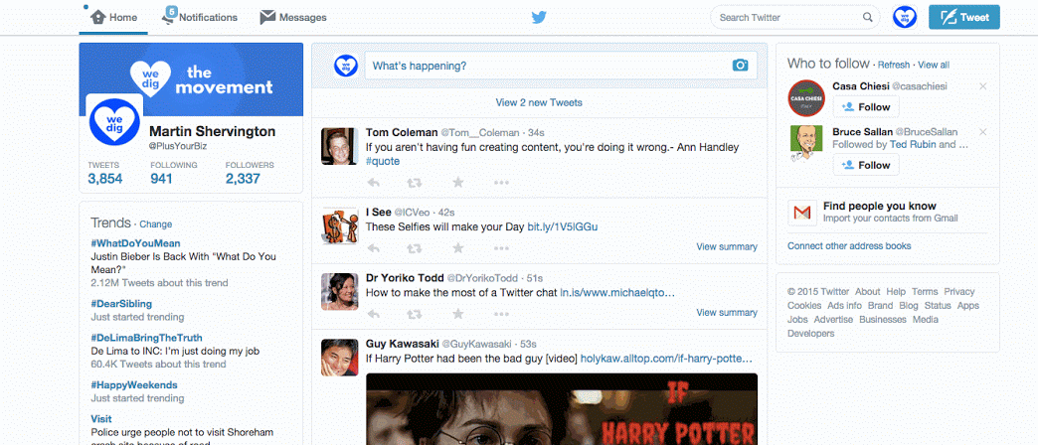Open the bit.ly/1V5lGGu link

(563, 226)
